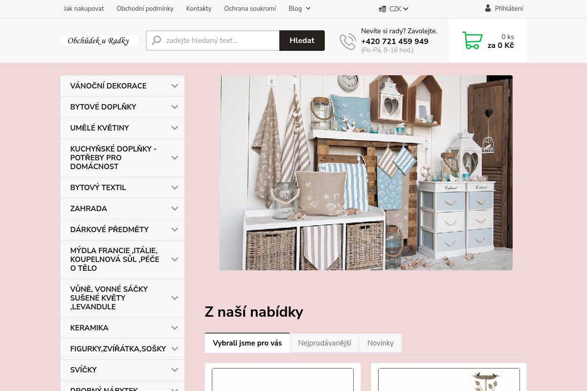Open the Obchůdek u Radky logo
The image size is (587, 391).
coord(99,41)
